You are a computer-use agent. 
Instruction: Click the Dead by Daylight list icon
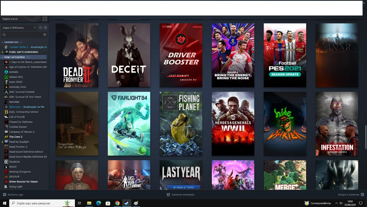6,142
